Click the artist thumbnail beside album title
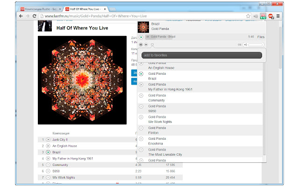Viewport: 299px width, 187px height. pos(45,26)
